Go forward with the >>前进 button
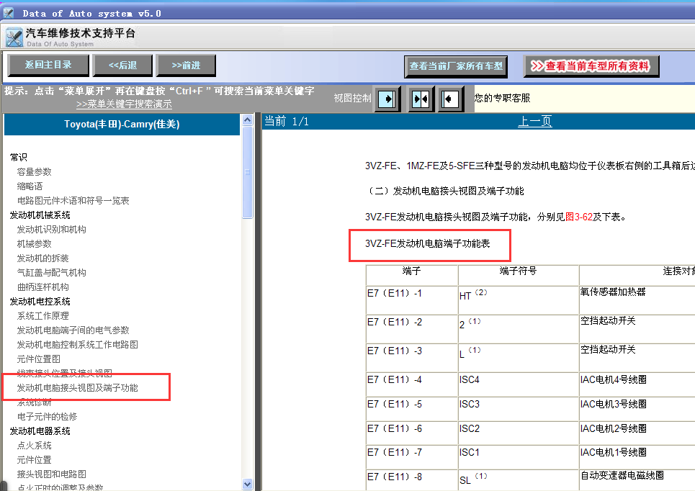The image size is (695, 491). coord(186,65)
